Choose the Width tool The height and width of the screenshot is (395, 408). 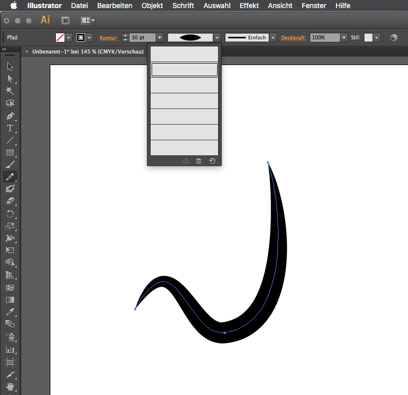[x=10, y=238]
